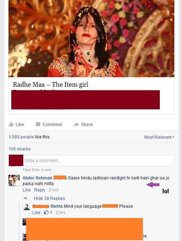
Task: Collapse the Hide 38 Replies thread
Action: 49,199
